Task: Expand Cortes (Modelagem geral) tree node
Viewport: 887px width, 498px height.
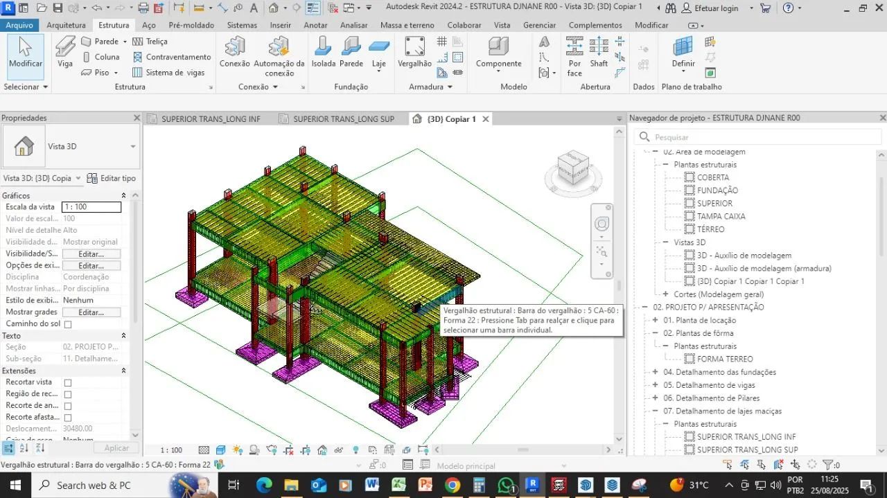Action: click(666, 294)
